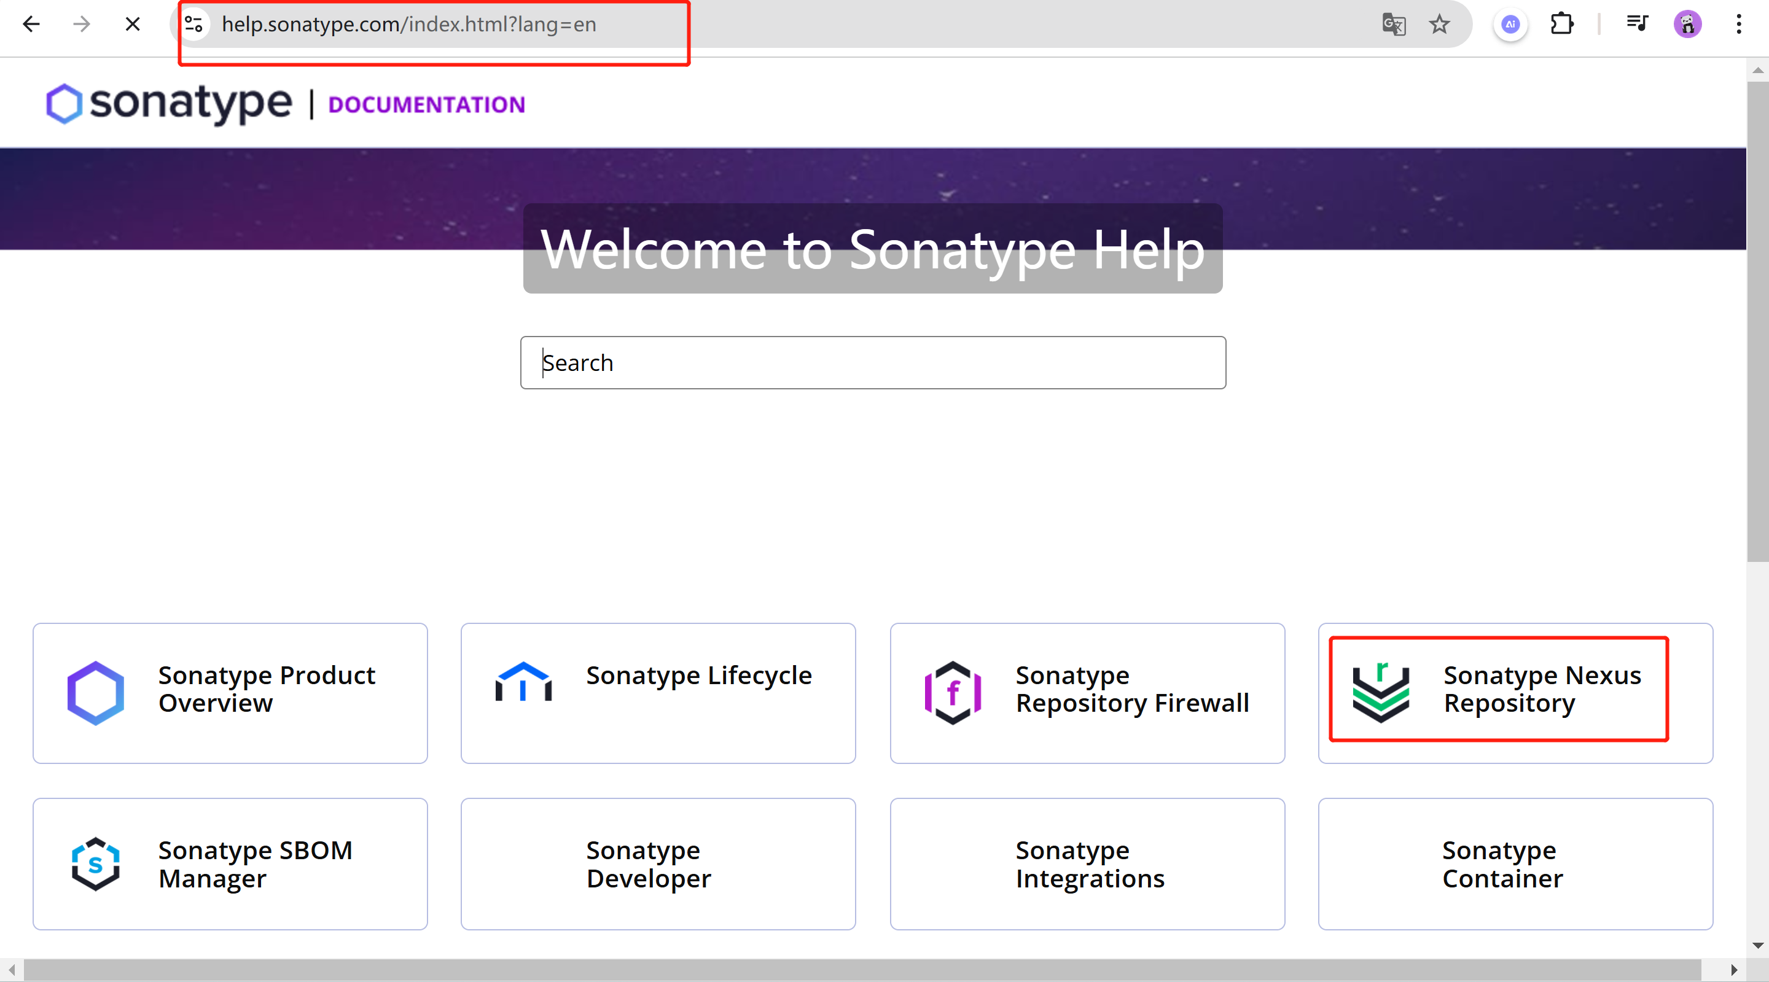Open Sonatype Nexus Repository docs
1769x982 pixels.
tap(1515, 693)
